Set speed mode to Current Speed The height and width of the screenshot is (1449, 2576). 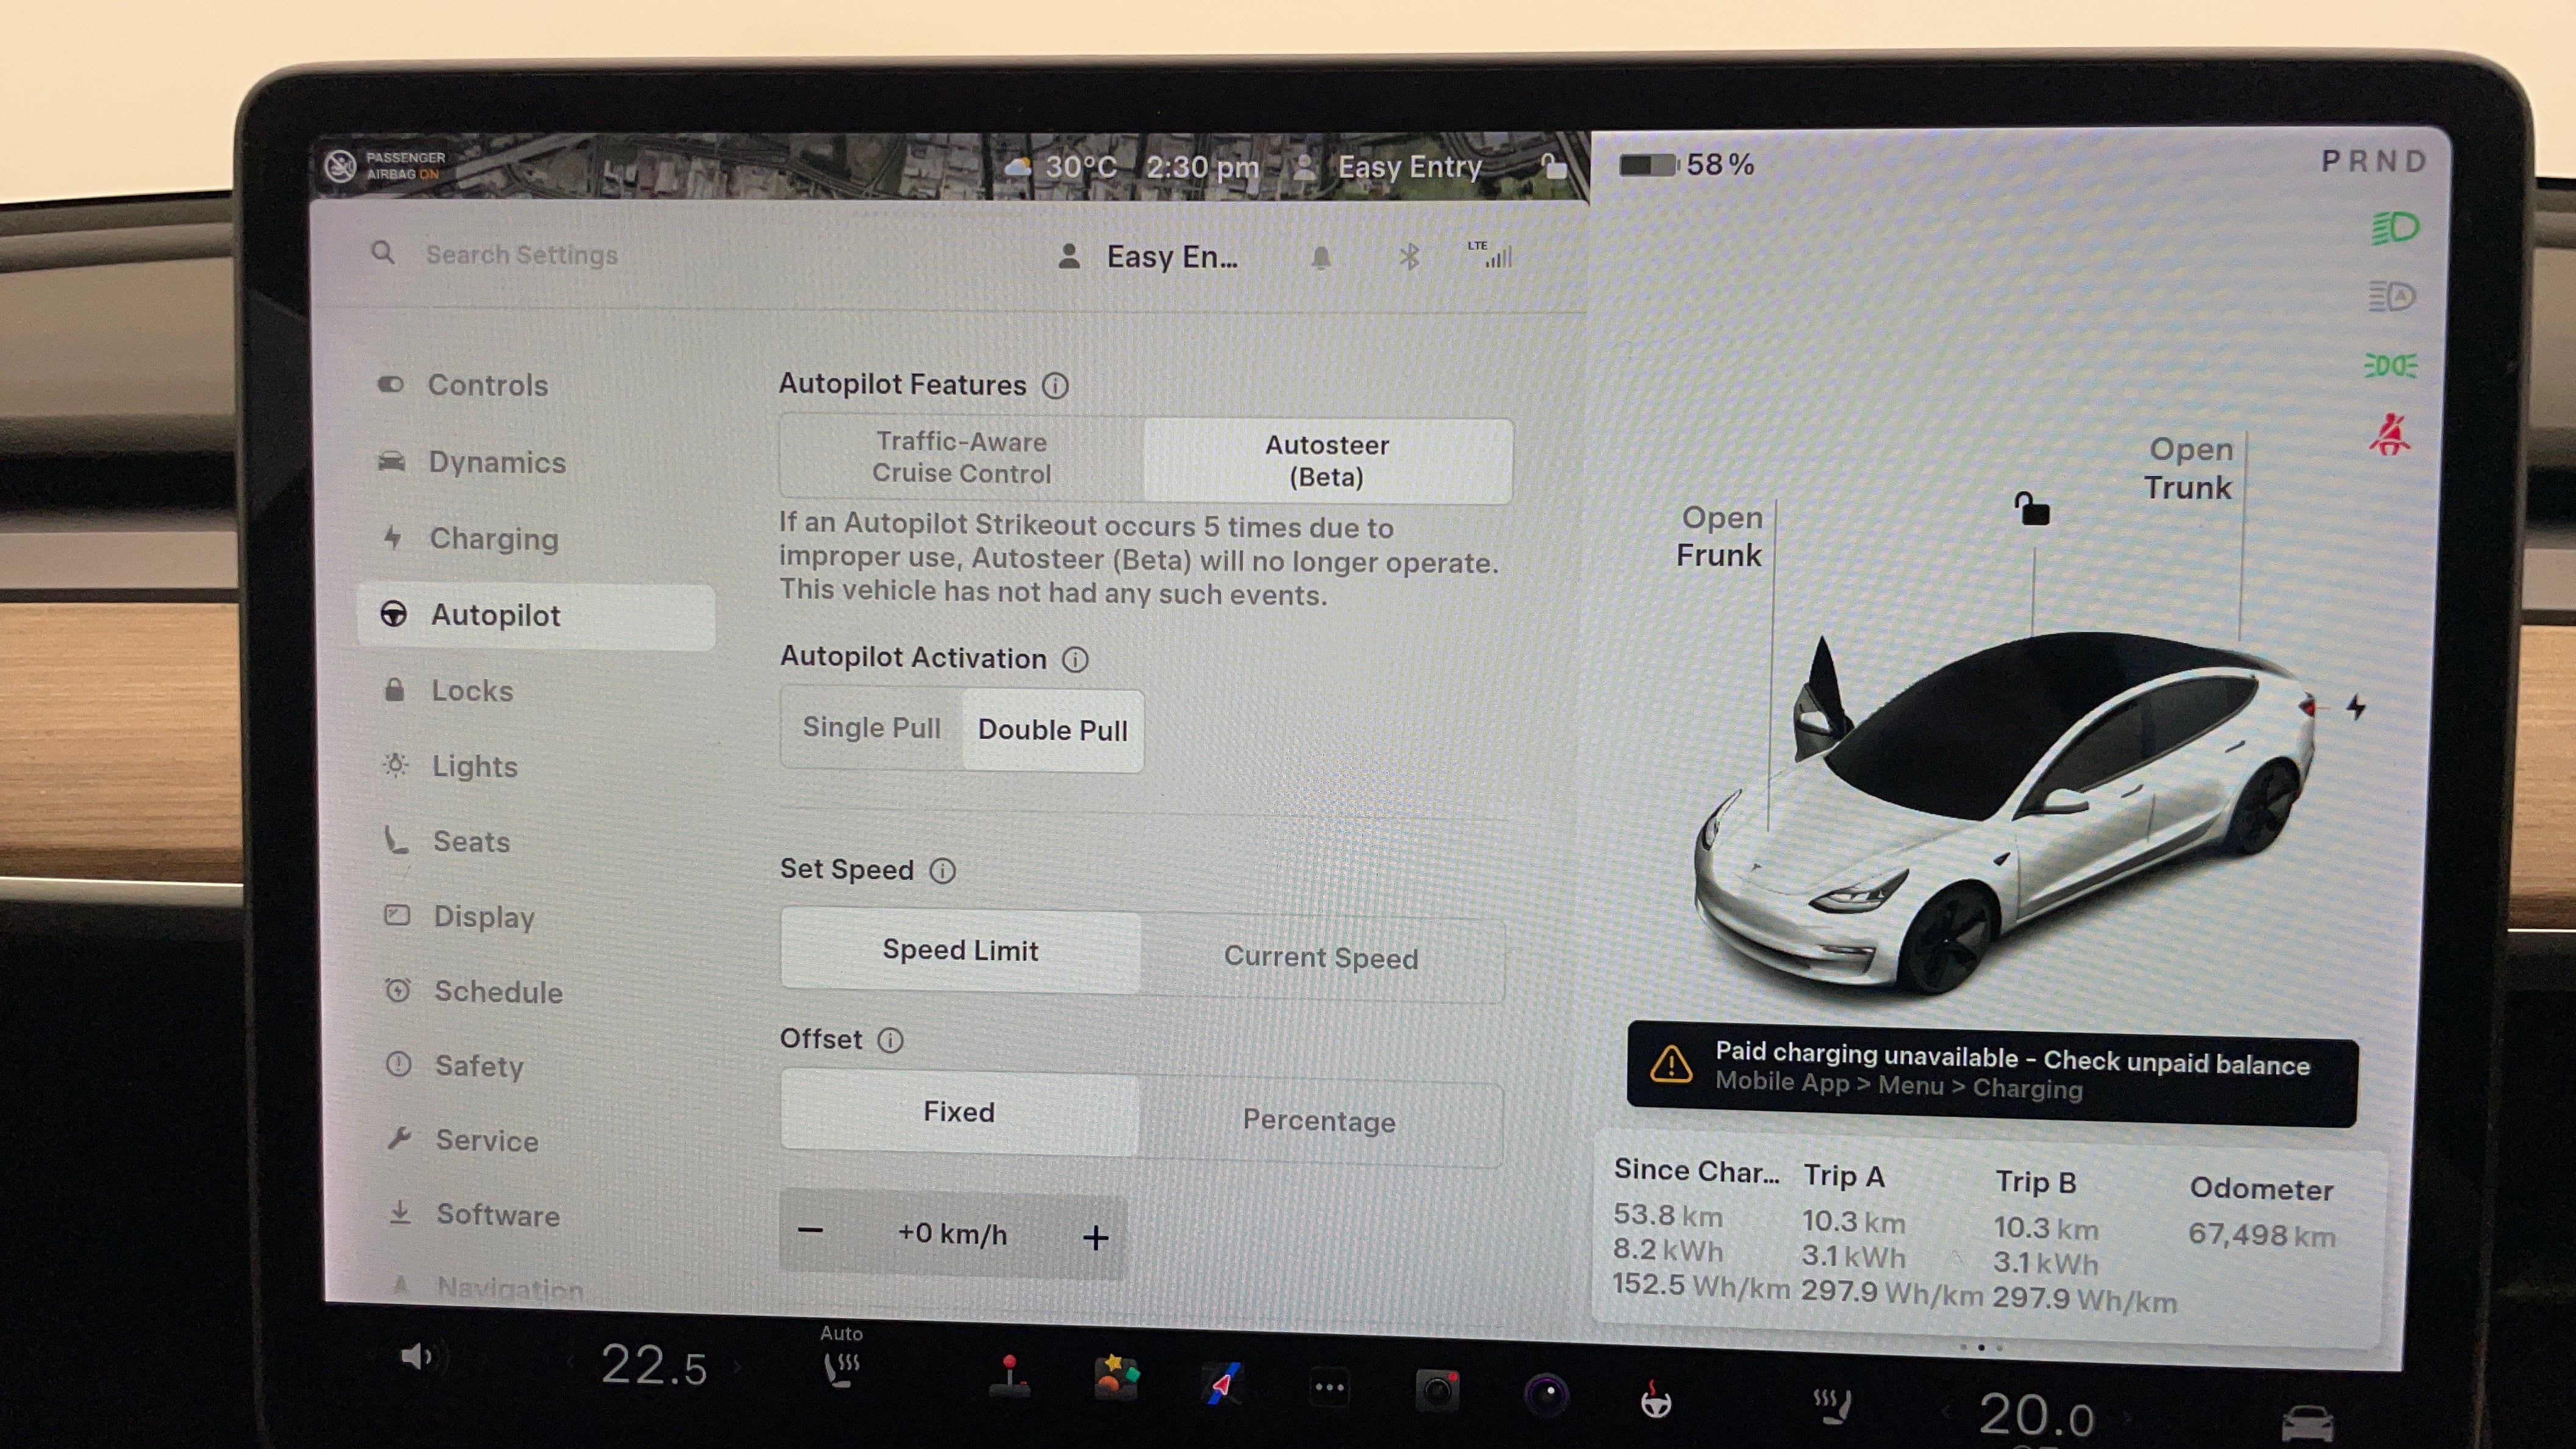pyautogui.click(x=1320, y=957)
